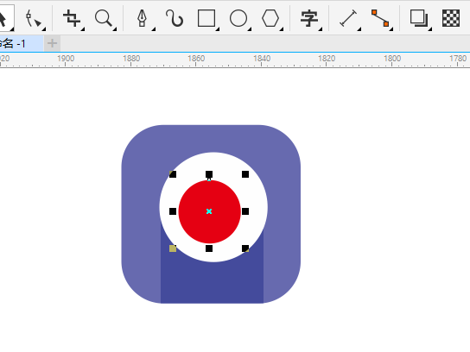Select the Transparency checkerboard tool
Screen dimensions: 470x352
pyautogui.click(x=451, y=18)
